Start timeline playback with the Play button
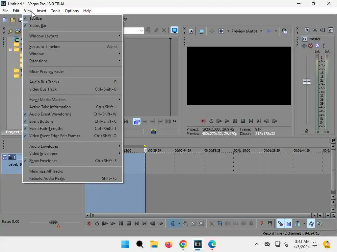The width and height of the screenshot is (337, 252). tap(113, 223)
